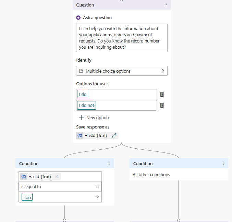The width and height of the screenshot is (232, 222).
Task: Click the empty field area of 'I do not' option
Action: tap(126, 105)
